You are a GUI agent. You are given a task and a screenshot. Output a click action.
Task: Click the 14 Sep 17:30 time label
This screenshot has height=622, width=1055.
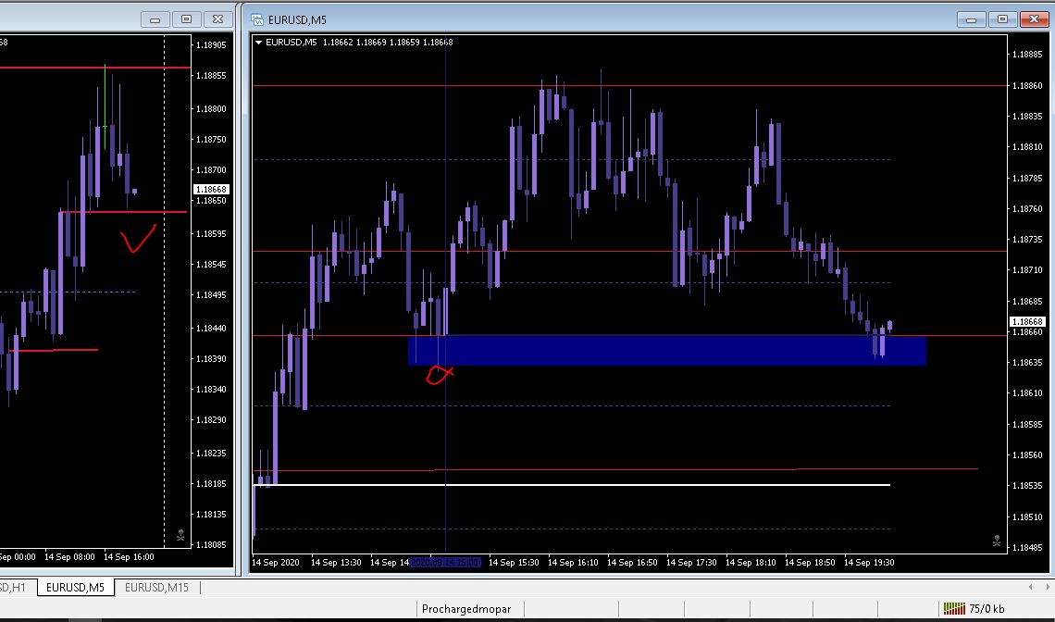pyautogui.click(x=691, y=562)
